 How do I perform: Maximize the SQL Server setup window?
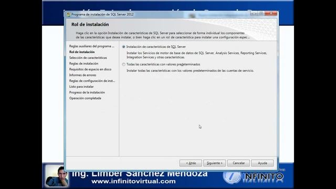point(261,14)
